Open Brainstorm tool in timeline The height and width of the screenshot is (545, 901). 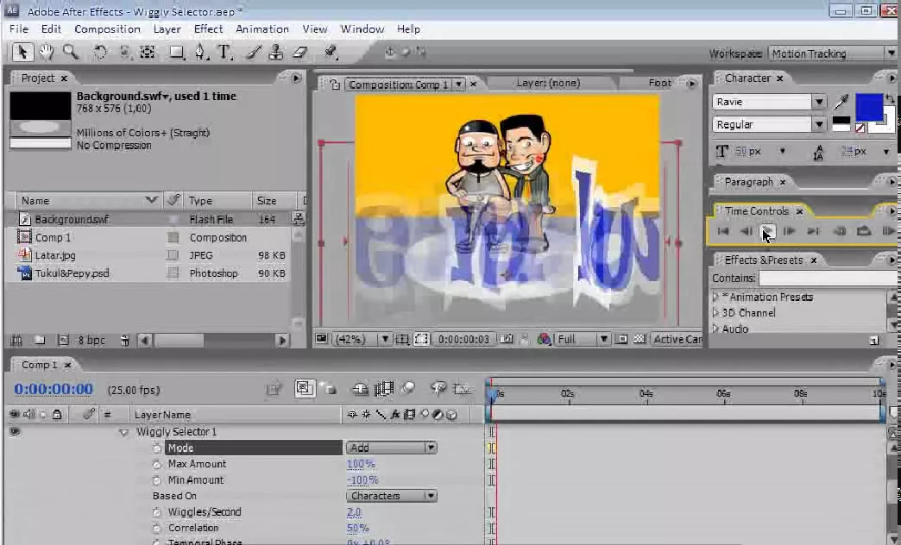438,389
